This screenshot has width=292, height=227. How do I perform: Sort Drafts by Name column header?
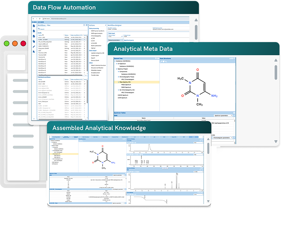click(x=40, y=35)
